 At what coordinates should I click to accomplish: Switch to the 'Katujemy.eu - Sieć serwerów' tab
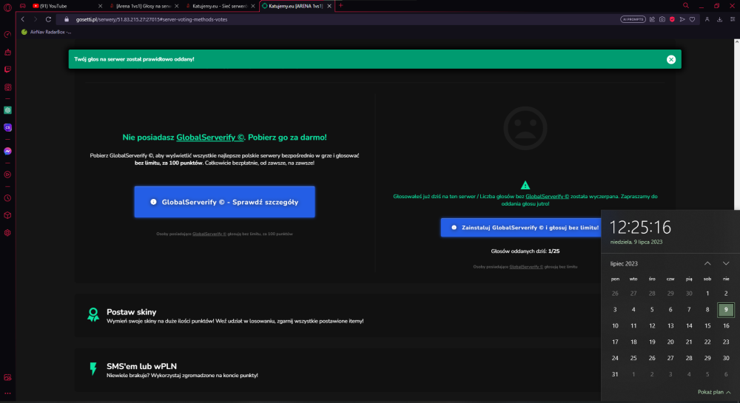(x=220, y=6)
